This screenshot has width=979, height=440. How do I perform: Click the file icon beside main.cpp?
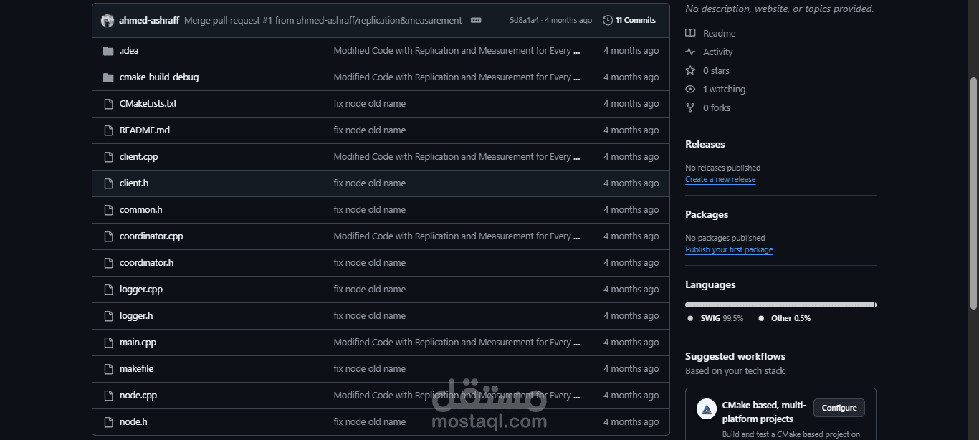108,343
